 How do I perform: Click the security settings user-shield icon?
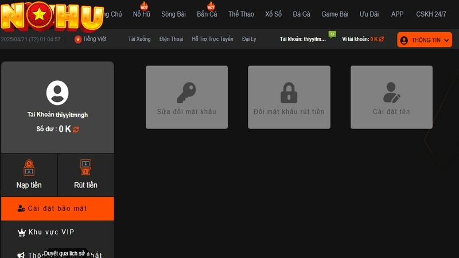click(21, 208)
